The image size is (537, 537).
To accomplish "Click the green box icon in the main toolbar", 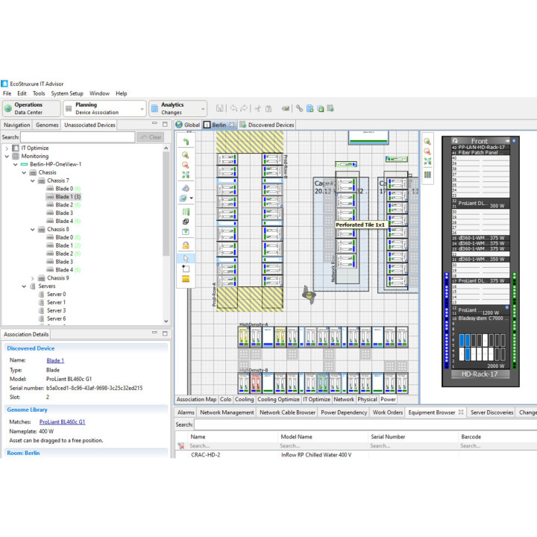I will click(320, 109).
